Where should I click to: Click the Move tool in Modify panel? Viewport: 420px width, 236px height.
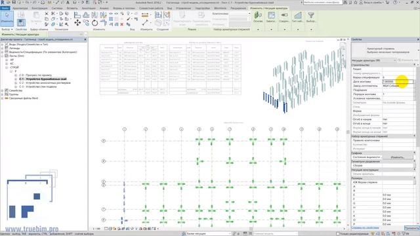click(77, 23)
